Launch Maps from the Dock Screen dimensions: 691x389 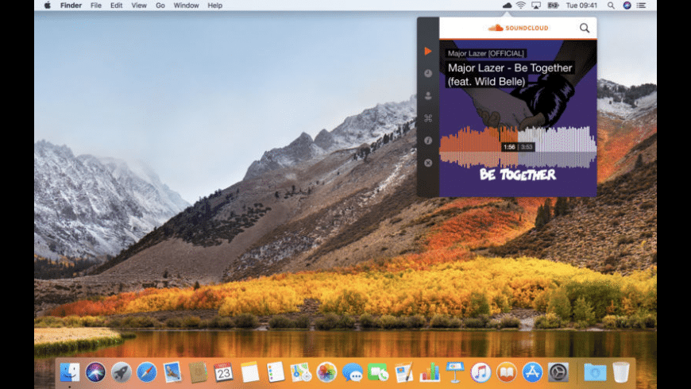pyautogui.click(x=301, y=372)
